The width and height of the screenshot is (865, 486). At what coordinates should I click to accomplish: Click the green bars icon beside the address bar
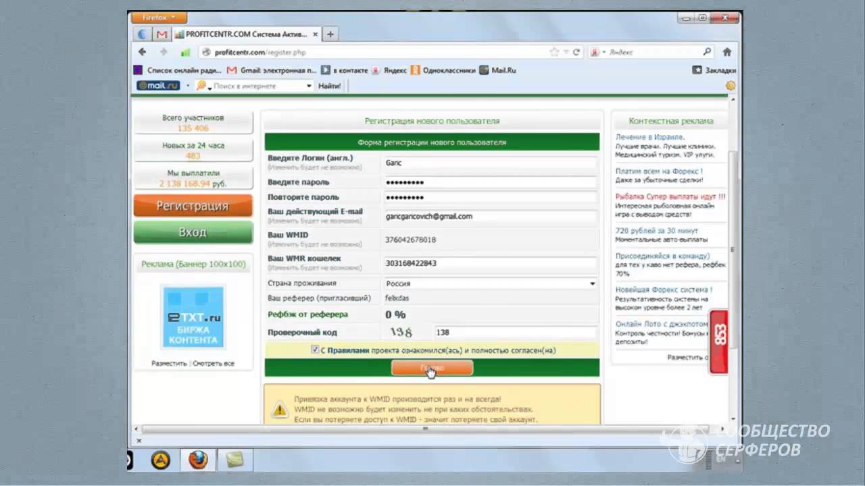pyautogui.click(x=185, y=52)
